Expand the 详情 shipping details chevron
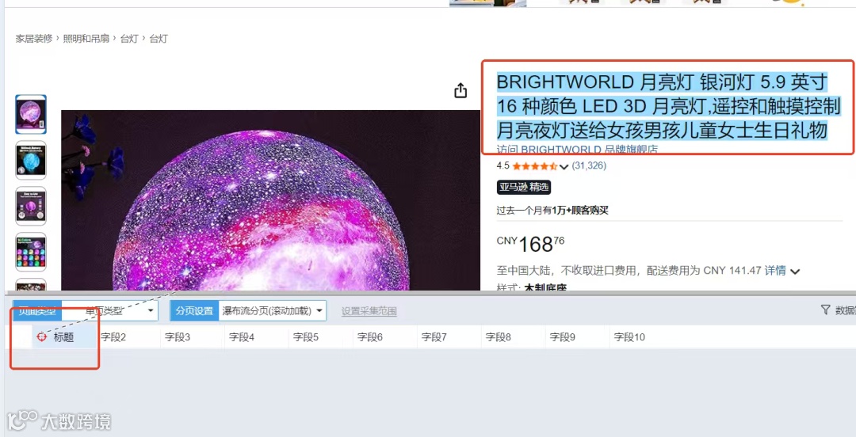Viewport: 856px width, 437px height. 796,272
